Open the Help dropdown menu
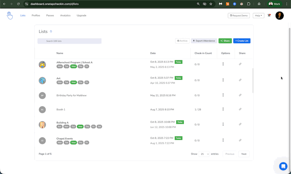This screenshot has width=291, height=174. pos(259,16)
